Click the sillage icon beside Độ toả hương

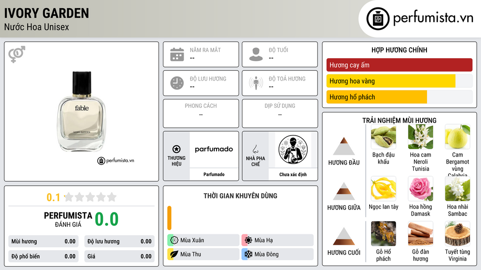coord(256,83)
